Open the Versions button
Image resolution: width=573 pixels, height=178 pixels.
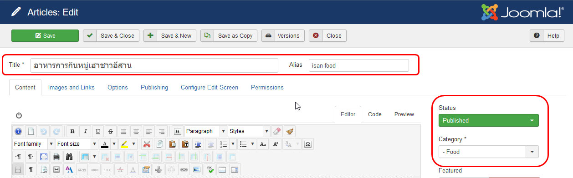point(283,36)
